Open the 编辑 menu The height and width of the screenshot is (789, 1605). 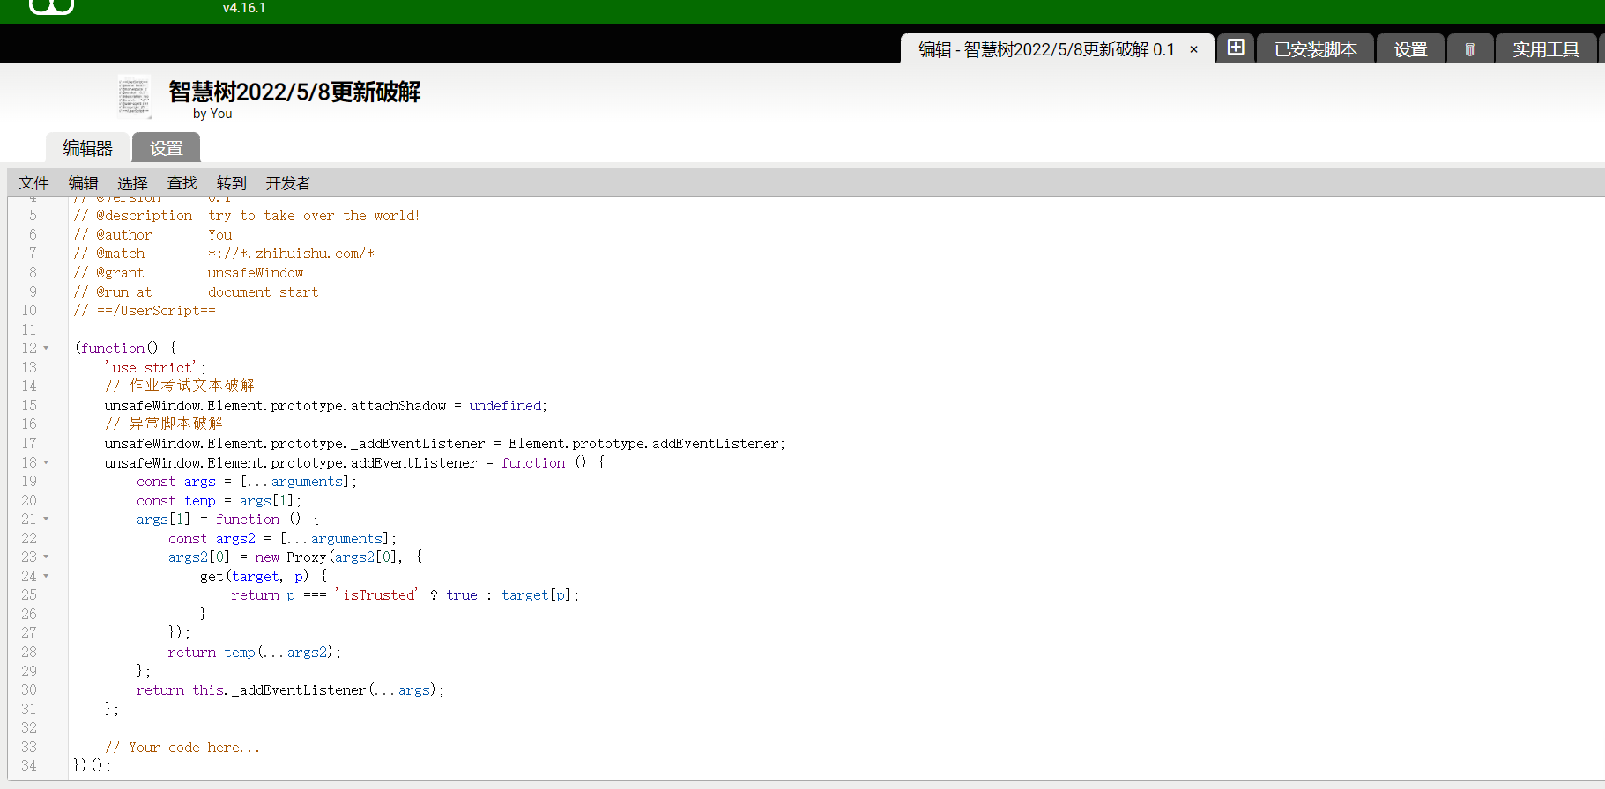click(83, 183)
